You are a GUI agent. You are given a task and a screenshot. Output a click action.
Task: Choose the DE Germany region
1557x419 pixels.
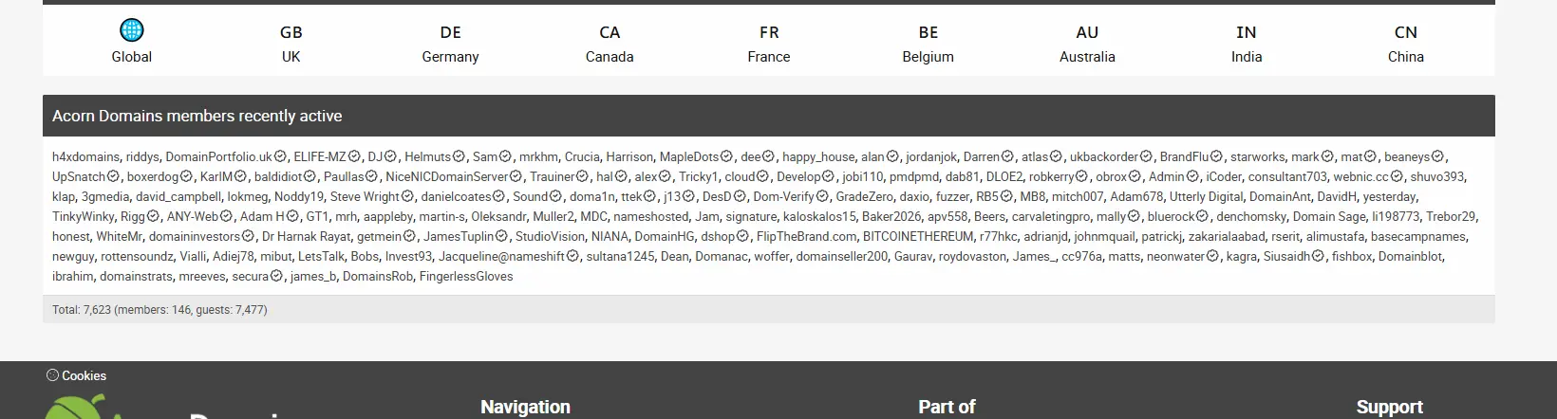pyautogui.click(x=450, y=44)
